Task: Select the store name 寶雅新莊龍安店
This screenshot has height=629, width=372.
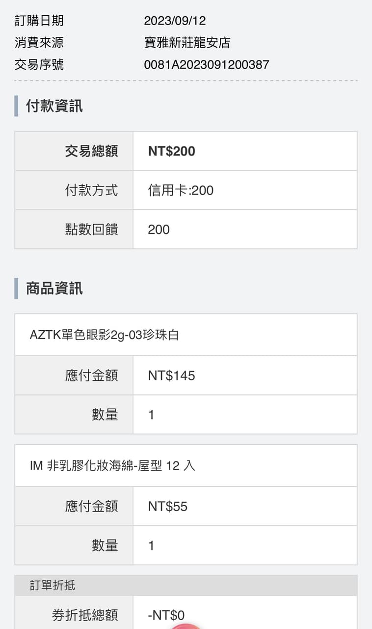Action: [x=187, y=43]
